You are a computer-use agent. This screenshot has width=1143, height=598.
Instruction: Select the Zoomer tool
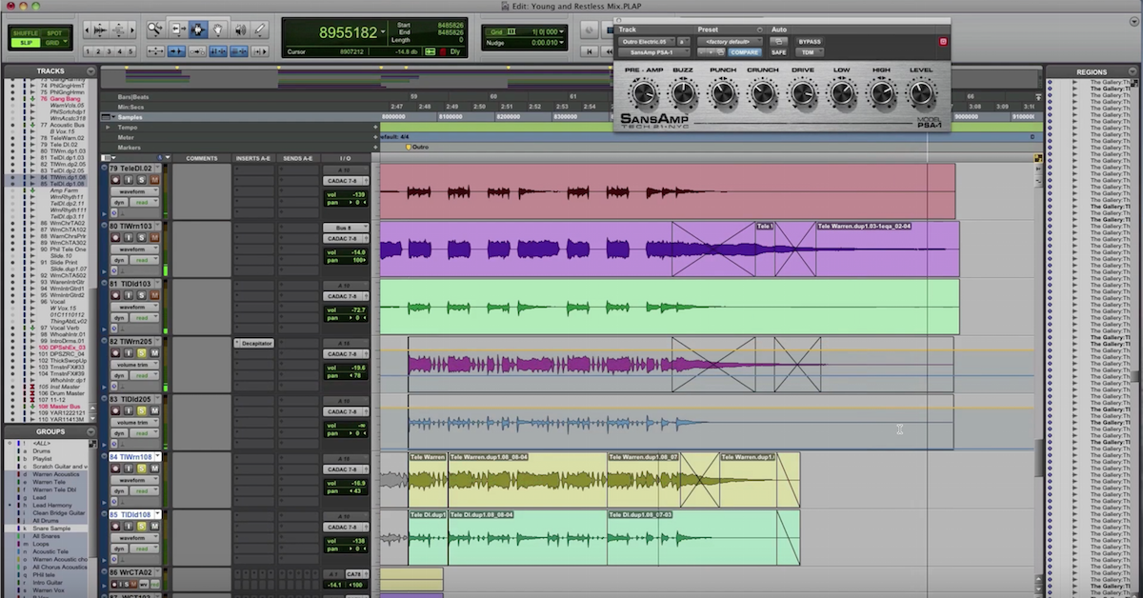point(154,30)
